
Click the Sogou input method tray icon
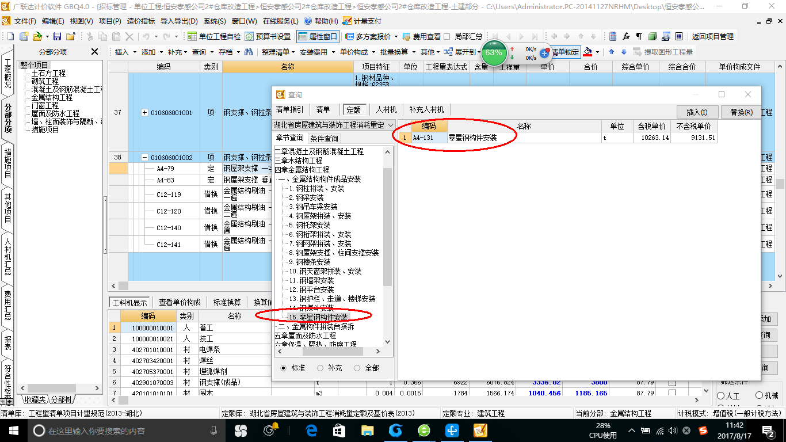[x=703, y=430]
